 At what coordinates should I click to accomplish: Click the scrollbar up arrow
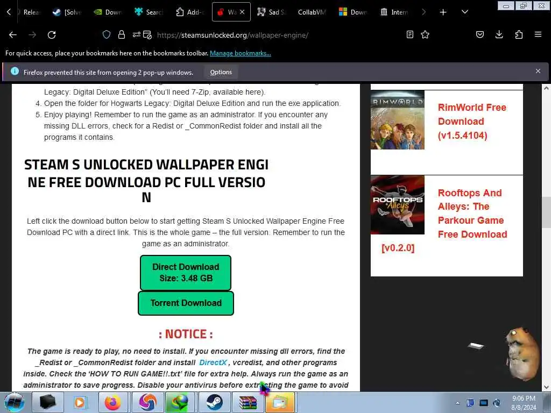click(x=546, y=88)
